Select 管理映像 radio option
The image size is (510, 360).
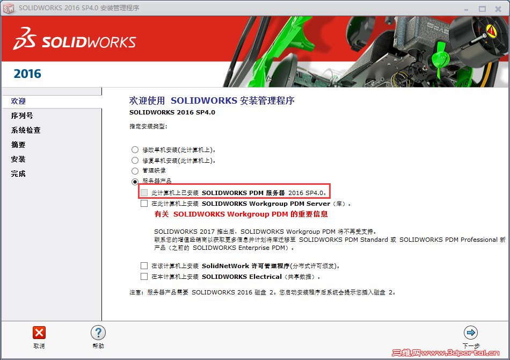pyautogui.click(x=135, y=171)
